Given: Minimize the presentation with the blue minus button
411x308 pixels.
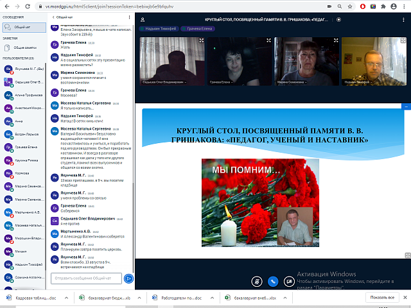Looking at the screenshot, I should 407,107.
